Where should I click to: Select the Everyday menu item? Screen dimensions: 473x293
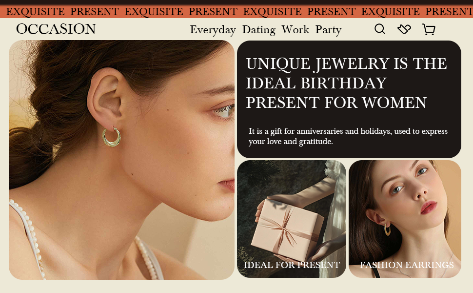pyautogui.click(x=213, y=30)
